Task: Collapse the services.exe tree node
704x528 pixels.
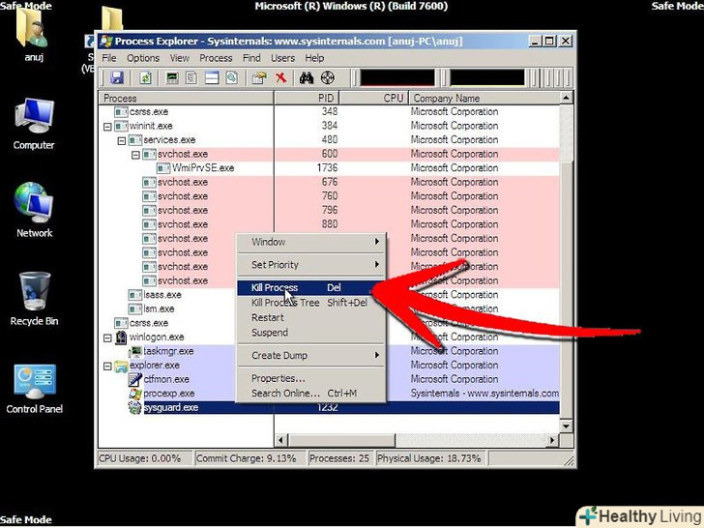Action: tap(121, 140)
